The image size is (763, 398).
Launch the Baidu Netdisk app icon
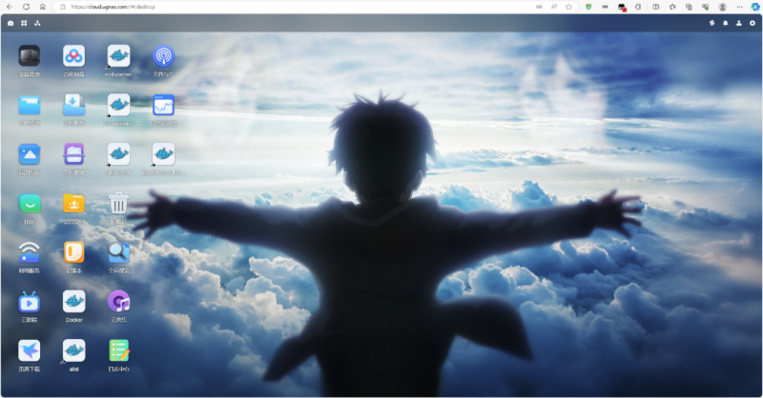tap(74, 56)
